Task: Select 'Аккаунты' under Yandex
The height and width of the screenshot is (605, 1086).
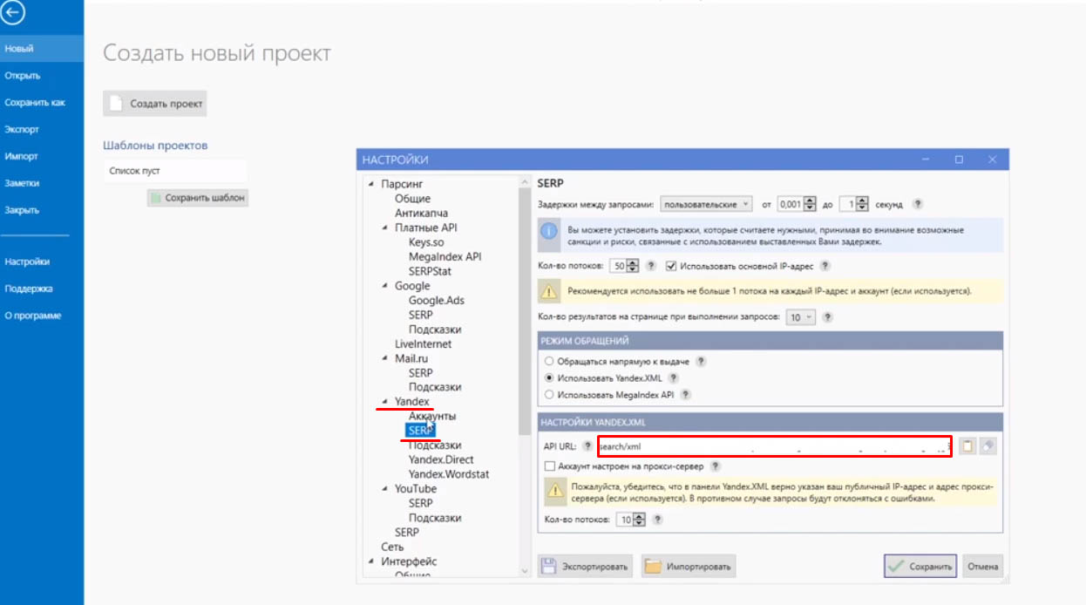Action: pyautogui.click(x=431, y=416)
